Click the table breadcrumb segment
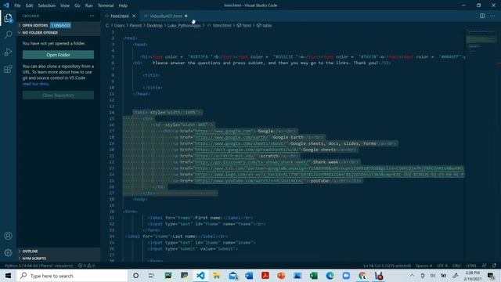 tap(265, 26)
